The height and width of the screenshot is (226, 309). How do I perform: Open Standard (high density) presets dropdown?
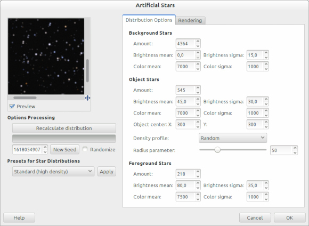click(53, 172)
